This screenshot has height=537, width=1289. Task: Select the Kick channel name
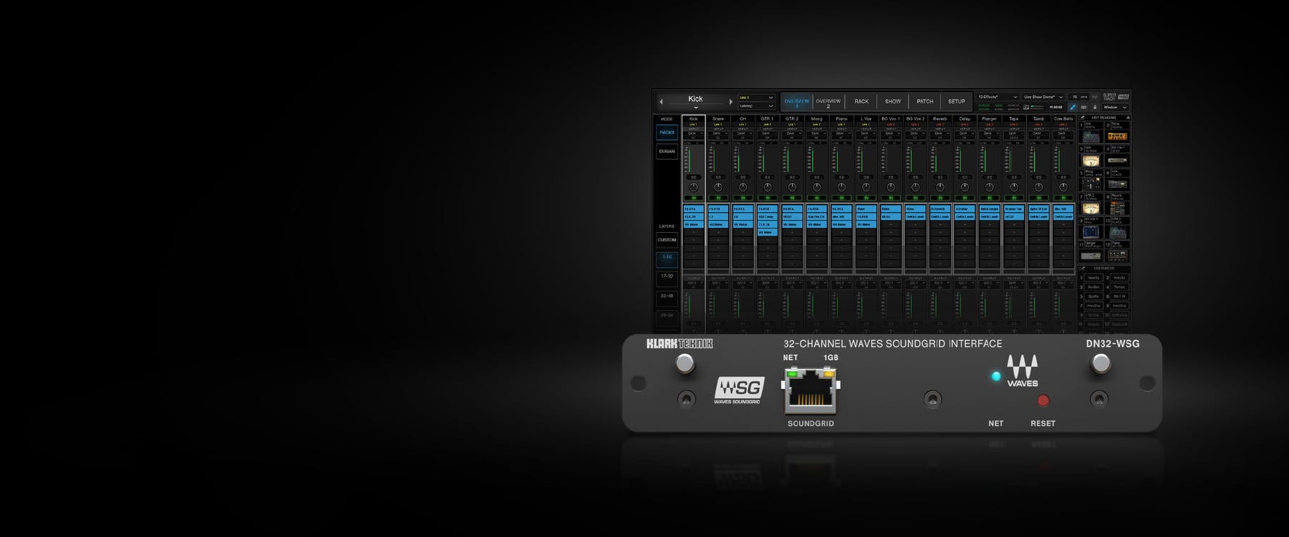point(693,119)
